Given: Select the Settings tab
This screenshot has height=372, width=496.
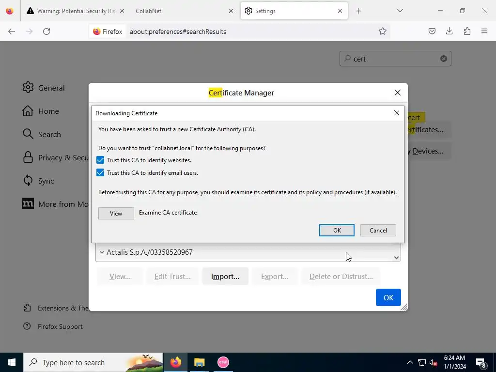Looking at the screenshot, I should click(x=294, y=11).
